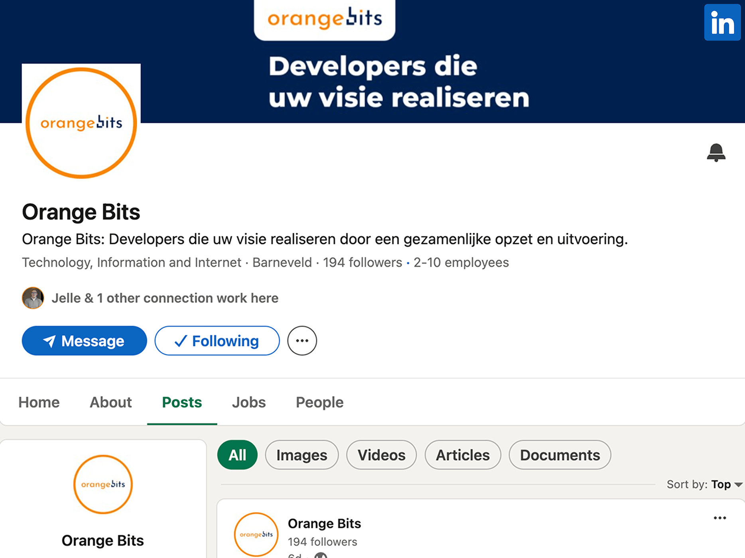Viewport: 745px width, 558px height.
Task: Open the People tab
Action: (x=320, y=403)
